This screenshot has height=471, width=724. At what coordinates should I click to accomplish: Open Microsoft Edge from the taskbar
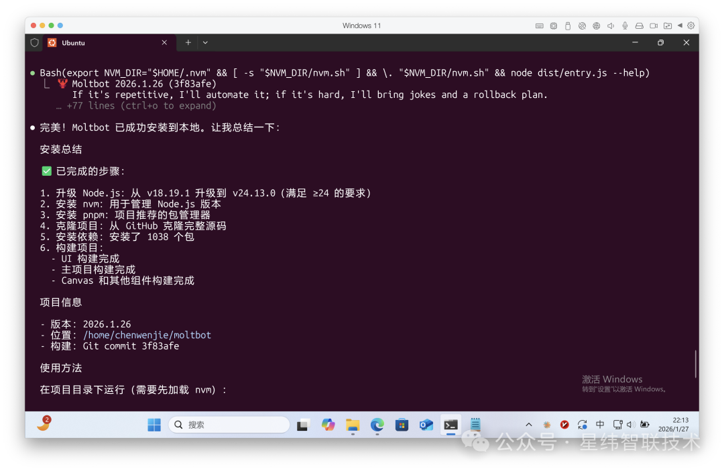tap(377, 425)
